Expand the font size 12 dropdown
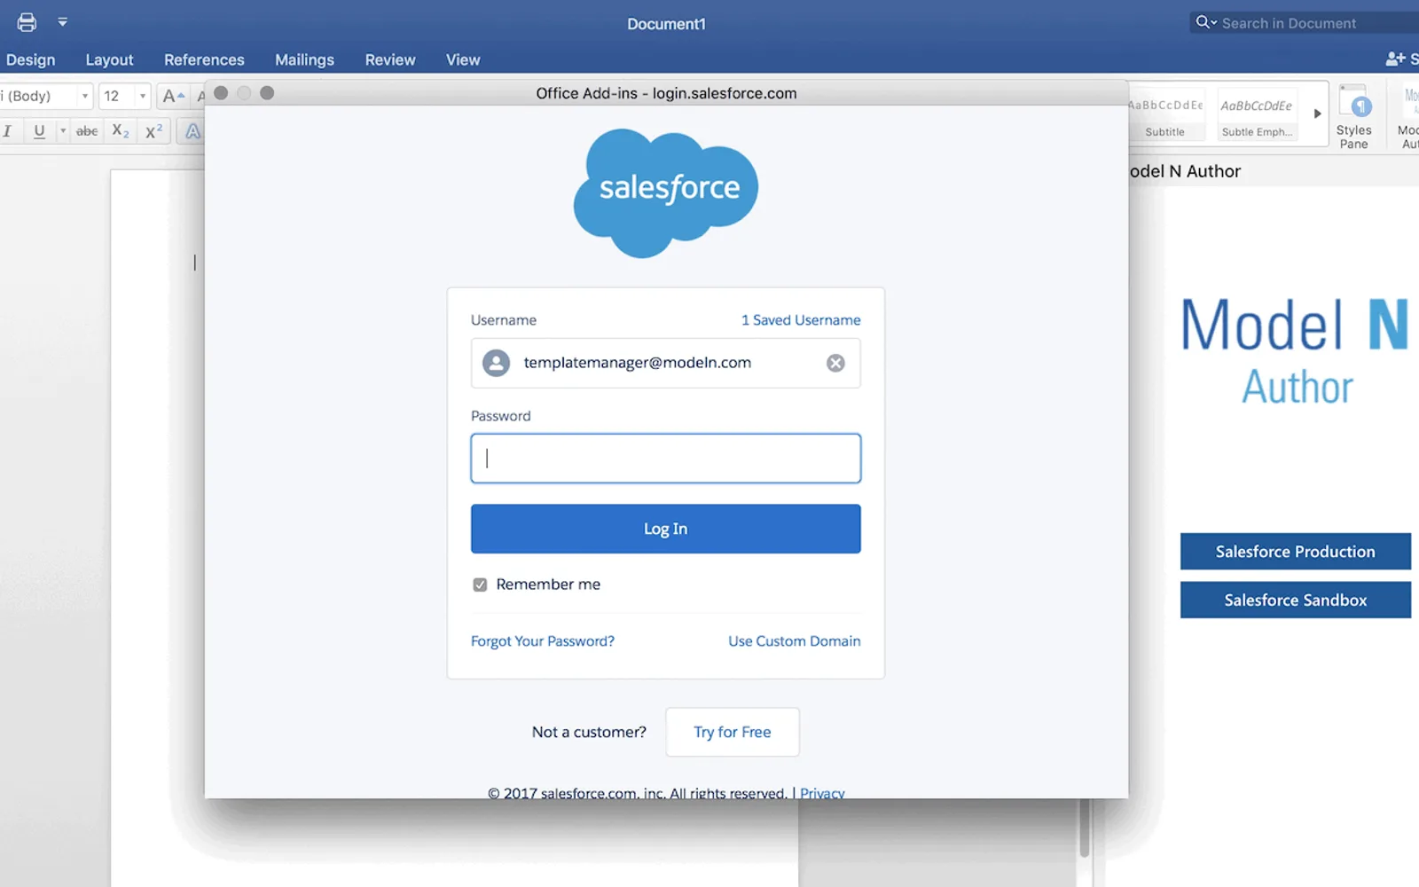This screenshot has height=887, width=1419. tap(142, 96)
